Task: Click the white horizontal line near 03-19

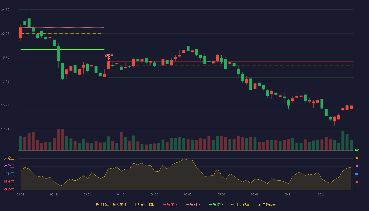Action: (62, 49)
